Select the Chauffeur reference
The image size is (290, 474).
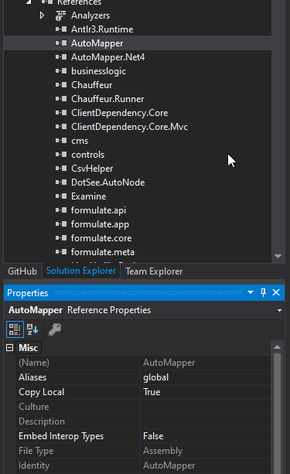tap(91, 85)
